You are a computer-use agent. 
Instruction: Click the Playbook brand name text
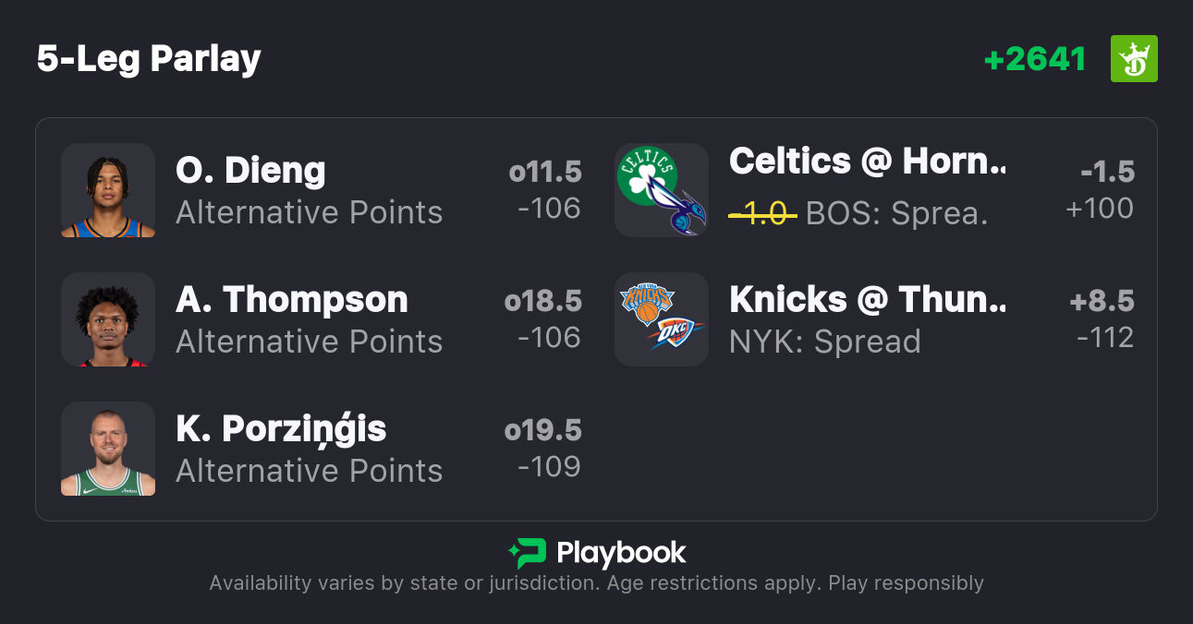point(621,553)
